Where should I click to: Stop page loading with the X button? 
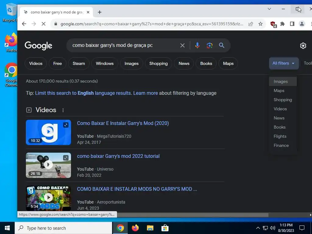click(44, 24)
